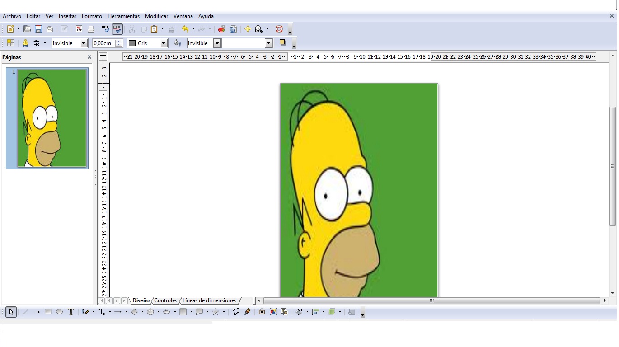The image size is (619, 347).
Task: Select the Text tool
Action: [x=71, y=312]
